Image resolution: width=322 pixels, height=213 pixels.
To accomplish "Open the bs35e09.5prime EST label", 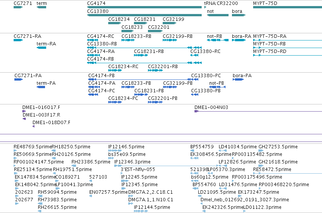I will (x=127, y=154).
